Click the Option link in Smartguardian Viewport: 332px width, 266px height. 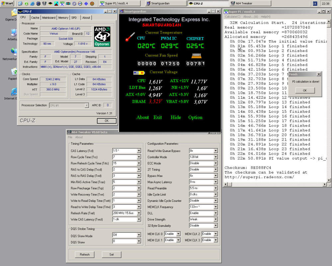point(195,117)
